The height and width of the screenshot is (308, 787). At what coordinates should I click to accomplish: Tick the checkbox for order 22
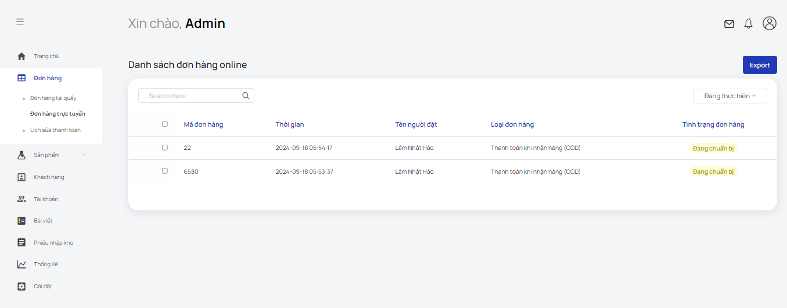[165, 148]
